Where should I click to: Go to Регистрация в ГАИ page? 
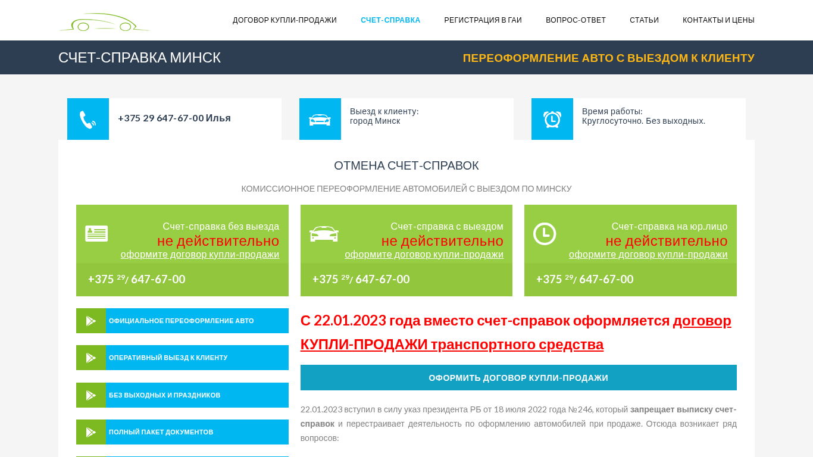(x=483, y=20)
